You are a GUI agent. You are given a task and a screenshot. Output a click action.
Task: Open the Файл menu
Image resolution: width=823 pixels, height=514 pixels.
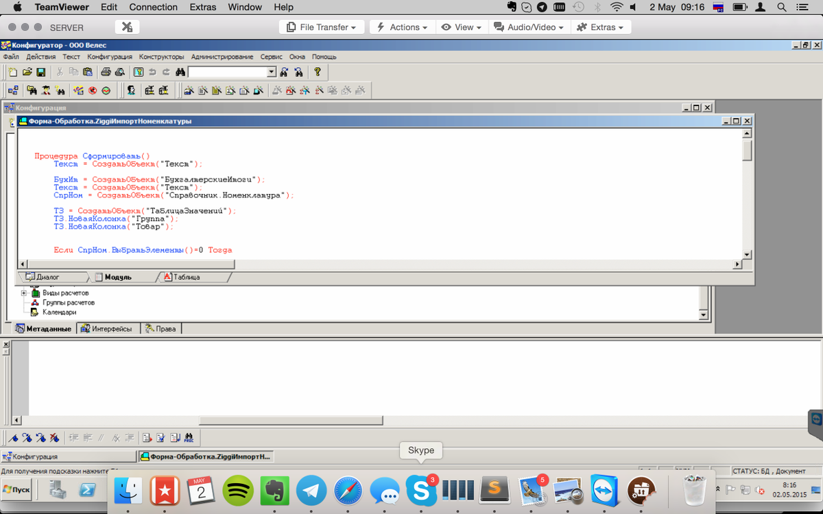click(x=10, y=56)
